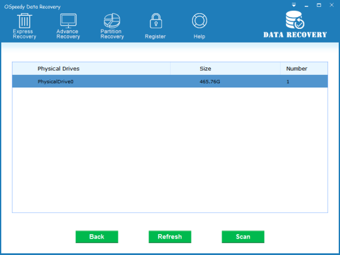Image resolution: width=340 pixels, height=255 pixels.
Task: Open the title bar dropdown menu arrow
Action: click(x=294, y=5)
